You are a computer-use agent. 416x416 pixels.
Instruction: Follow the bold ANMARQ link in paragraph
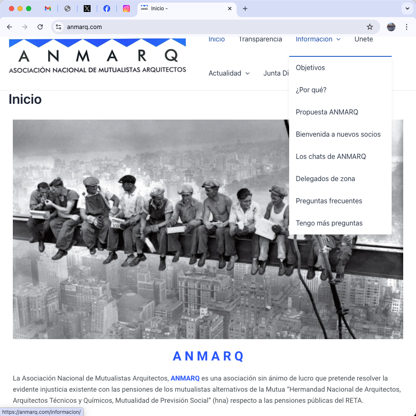(185, 378)
